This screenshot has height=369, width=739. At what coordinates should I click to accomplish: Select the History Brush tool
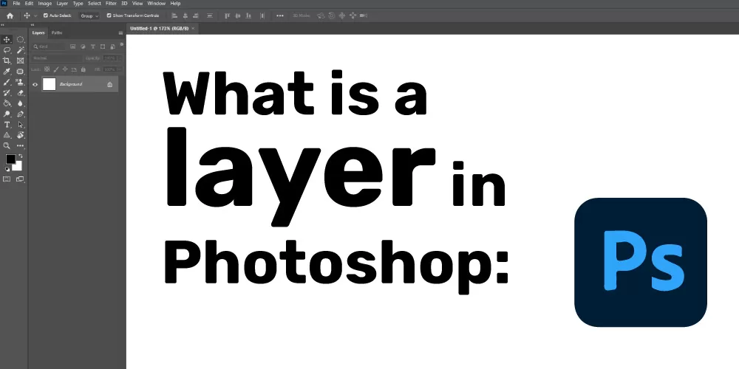pos(7,93)
